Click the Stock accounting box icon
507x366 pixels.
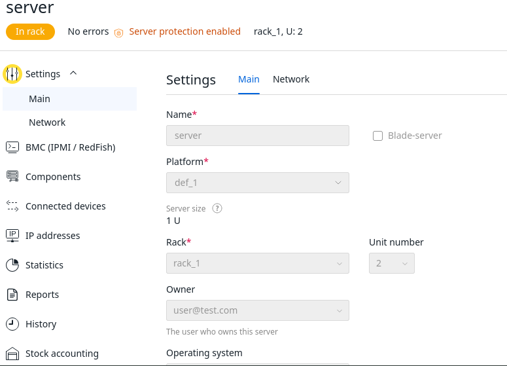[x=12, y=354]
